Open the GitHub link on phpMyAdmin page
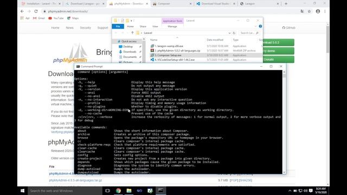347x195 pixels. (x=289, y=28)
